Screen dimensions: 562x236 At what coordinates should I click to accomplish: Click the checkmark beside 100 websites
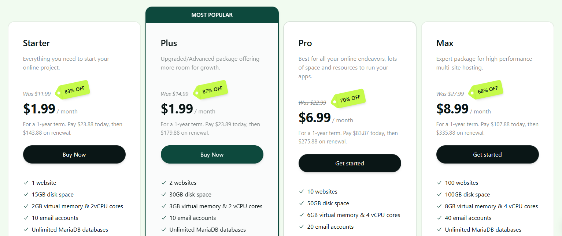(x=439, y=183)
